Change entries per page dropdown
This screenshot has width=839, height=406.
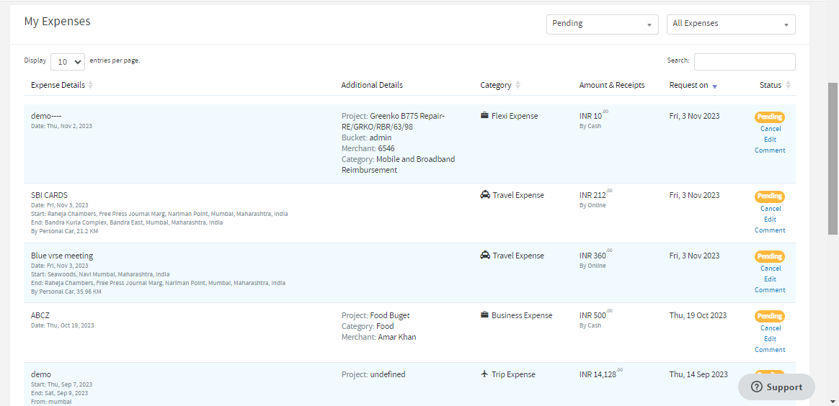tap(68, 62)
